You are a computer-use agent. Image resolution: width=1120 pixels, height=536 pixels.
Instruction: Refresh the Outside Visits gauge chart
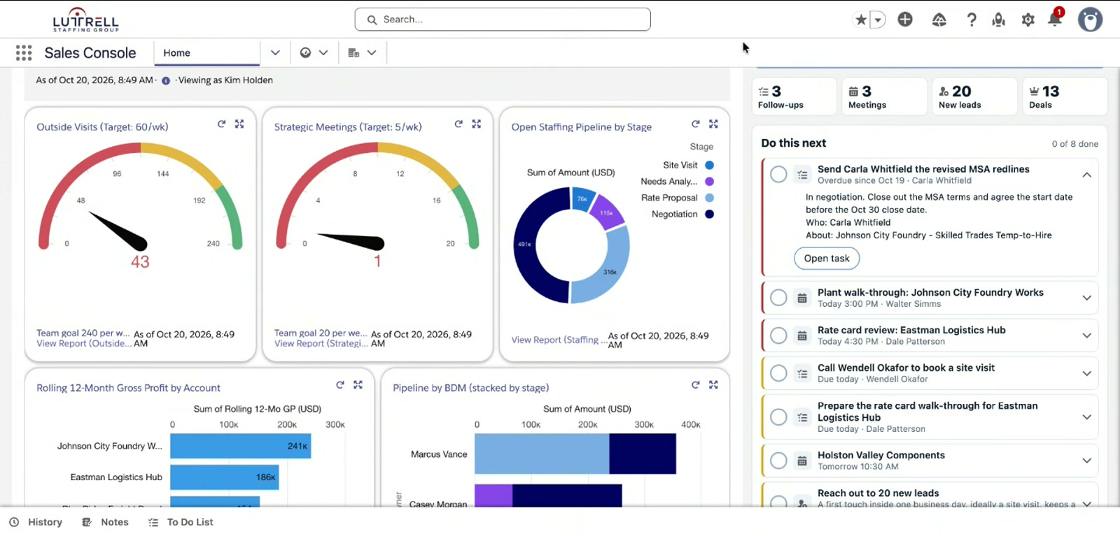click(x=221, y=124)
